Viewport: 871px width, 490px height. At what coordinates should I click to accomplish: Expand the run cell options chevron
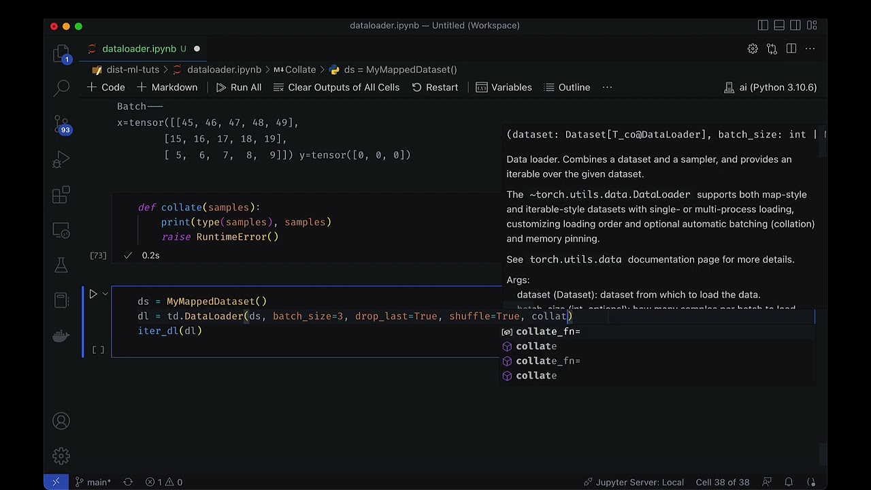pos(105,294)
